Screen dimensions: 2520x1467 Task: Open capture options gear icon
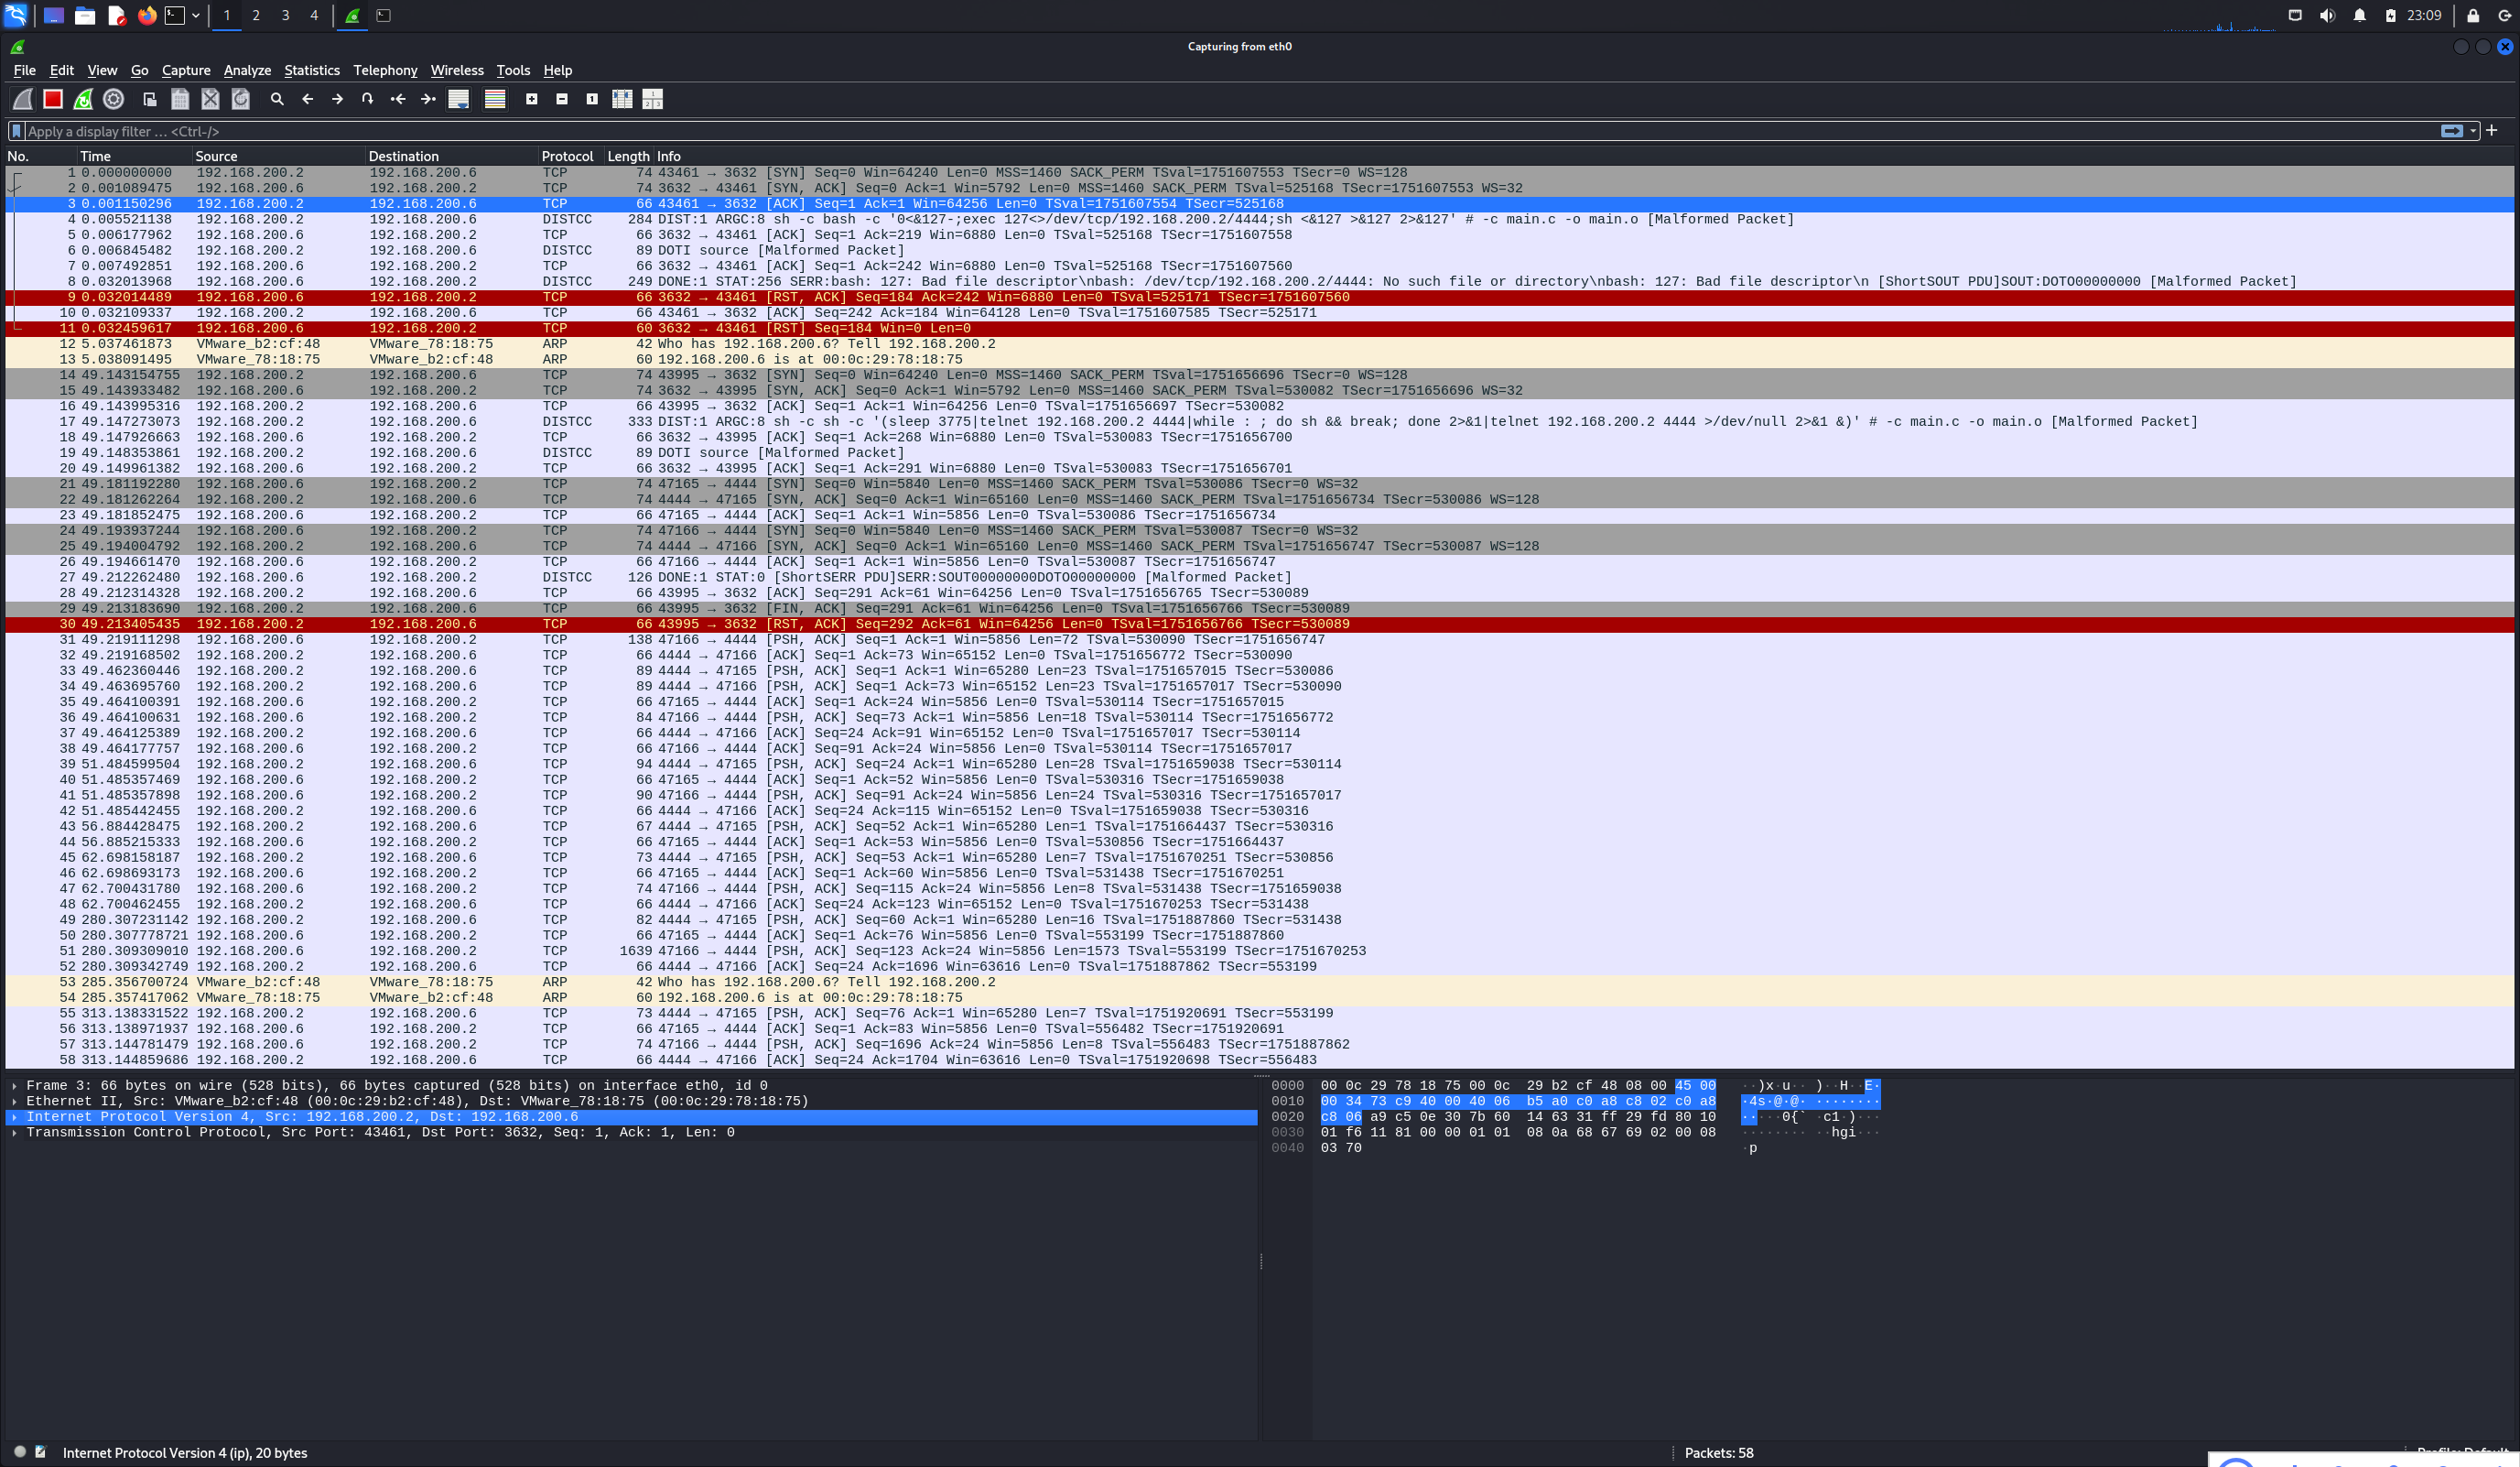[114, 99]
